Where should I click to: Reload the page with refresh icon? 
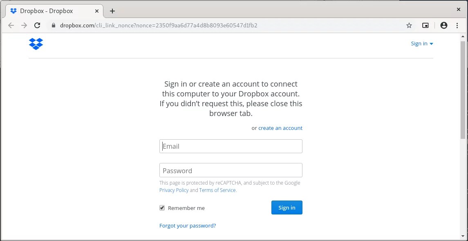click(37, 25)
